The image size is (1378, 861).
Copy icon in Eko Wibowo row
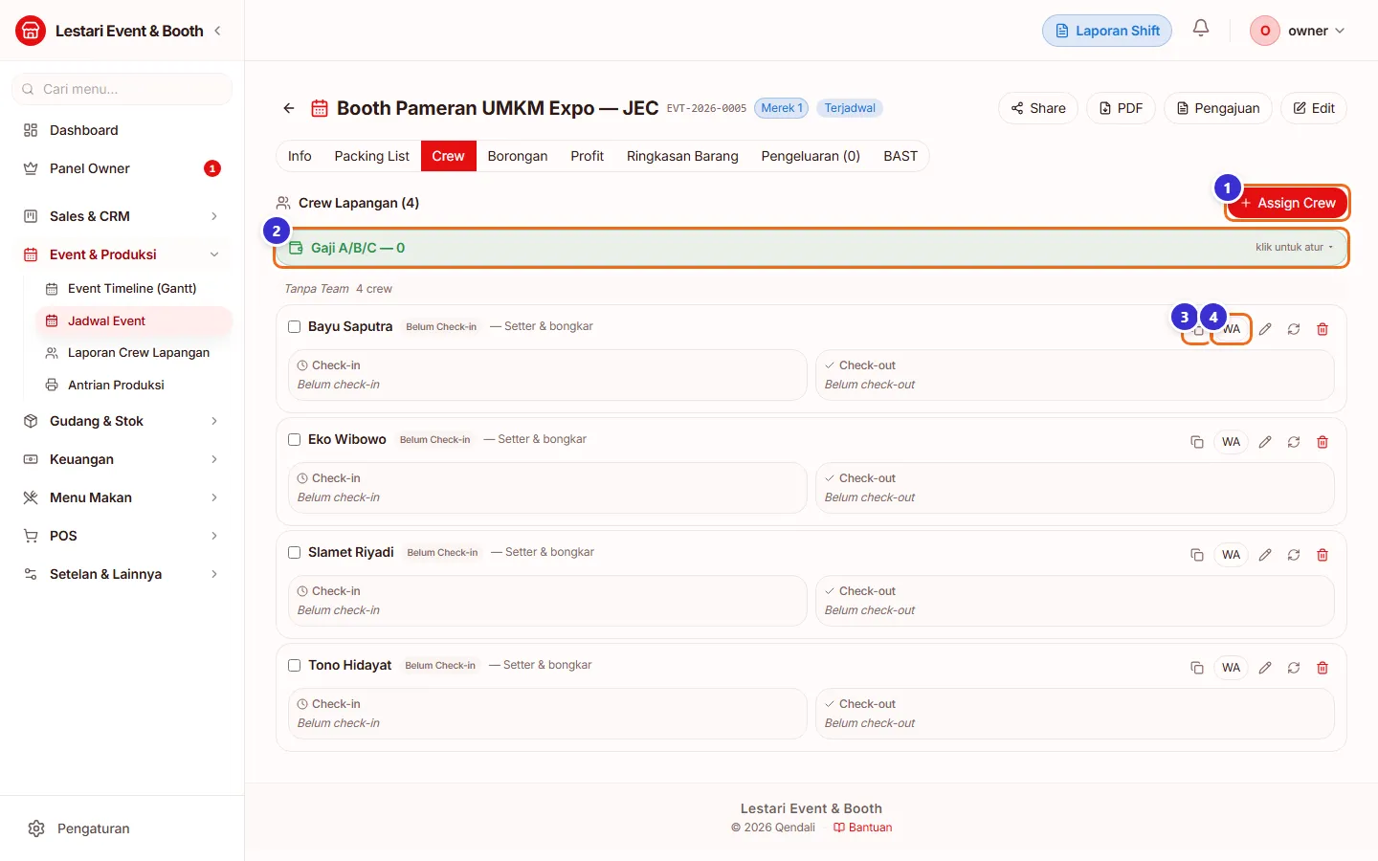[x=1196, y=442]
